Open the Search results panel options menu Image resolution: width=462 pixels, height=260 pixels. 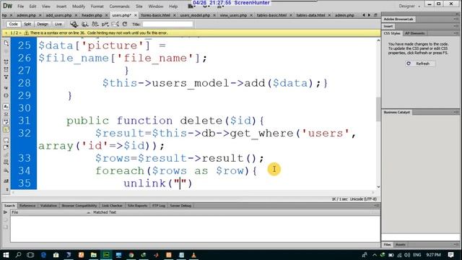[x=377, y=206]
